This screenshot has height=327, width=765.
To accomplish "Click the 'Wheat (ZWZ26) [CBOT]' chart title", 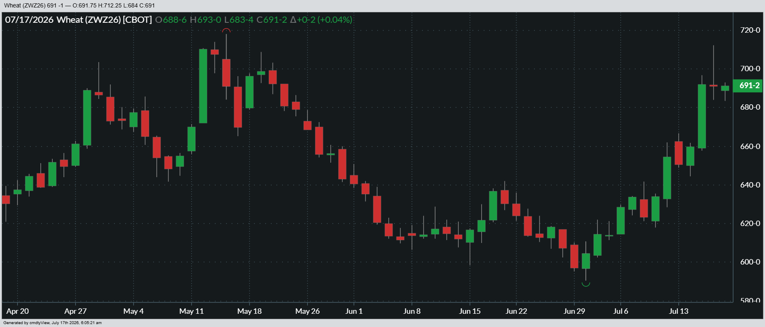I will coord(104,20).
